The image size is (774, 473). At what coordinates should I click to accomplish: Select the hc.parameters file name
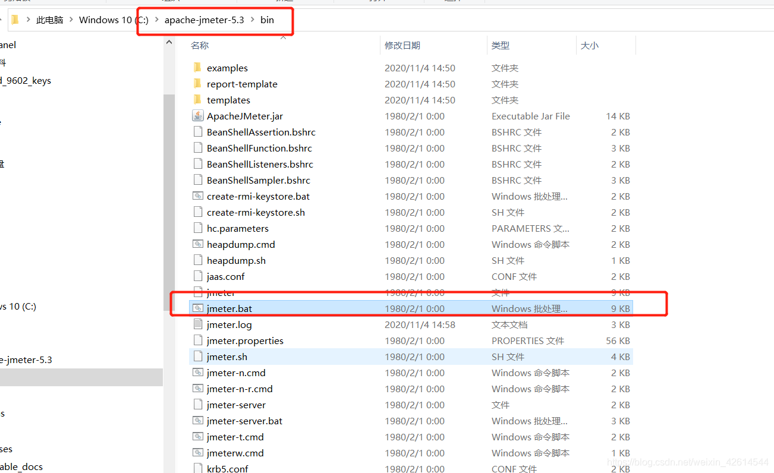coord(238,228)
